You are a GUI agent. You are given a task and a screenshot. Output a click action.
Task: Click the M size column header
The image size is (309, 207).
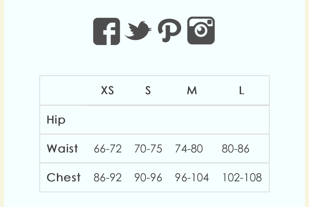point(192,91)
